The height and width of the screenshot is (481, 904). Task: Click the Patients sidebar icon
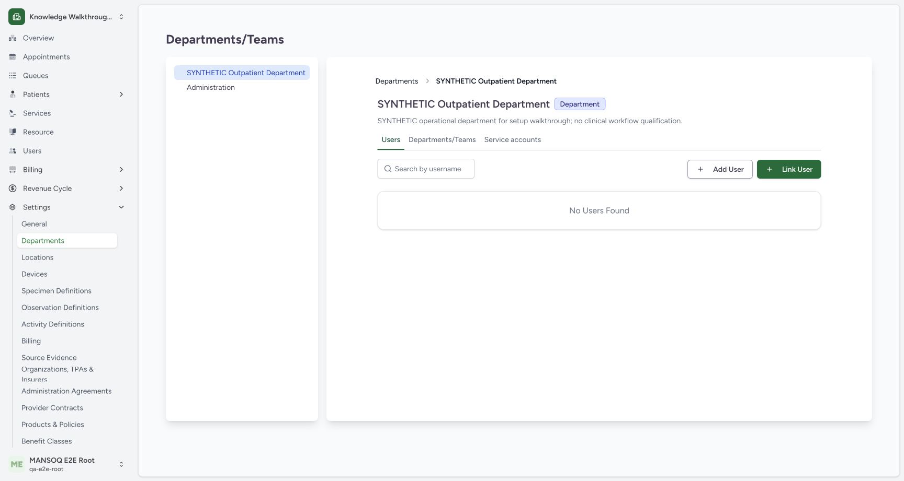(x=13, y=95)
